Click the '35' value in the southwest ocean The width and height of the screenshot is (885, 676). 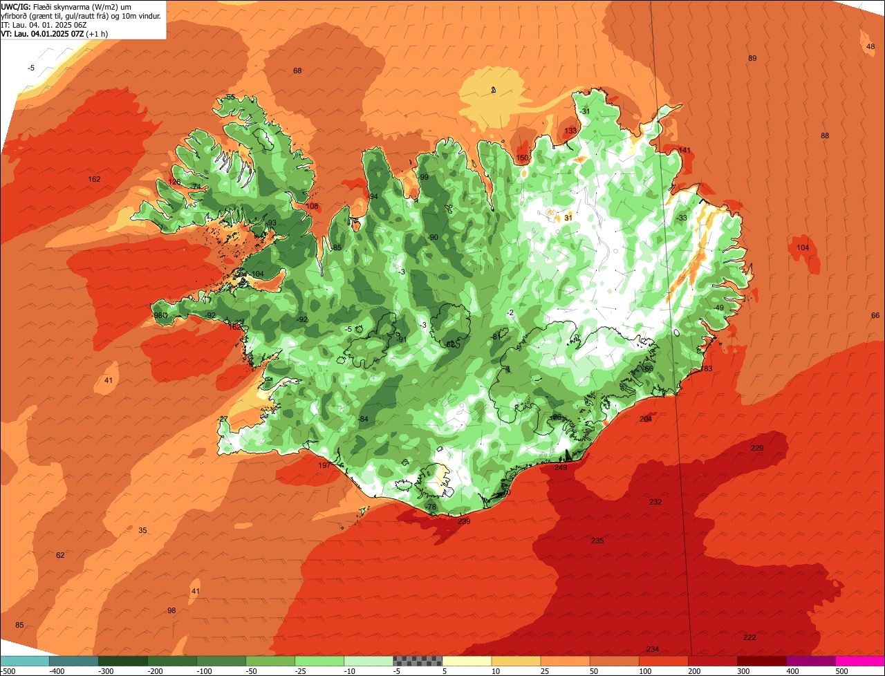[142, 531]
